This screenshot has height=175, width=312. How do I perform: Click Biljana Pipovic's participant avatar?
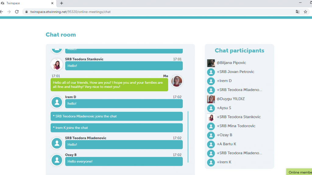point(211,63)
